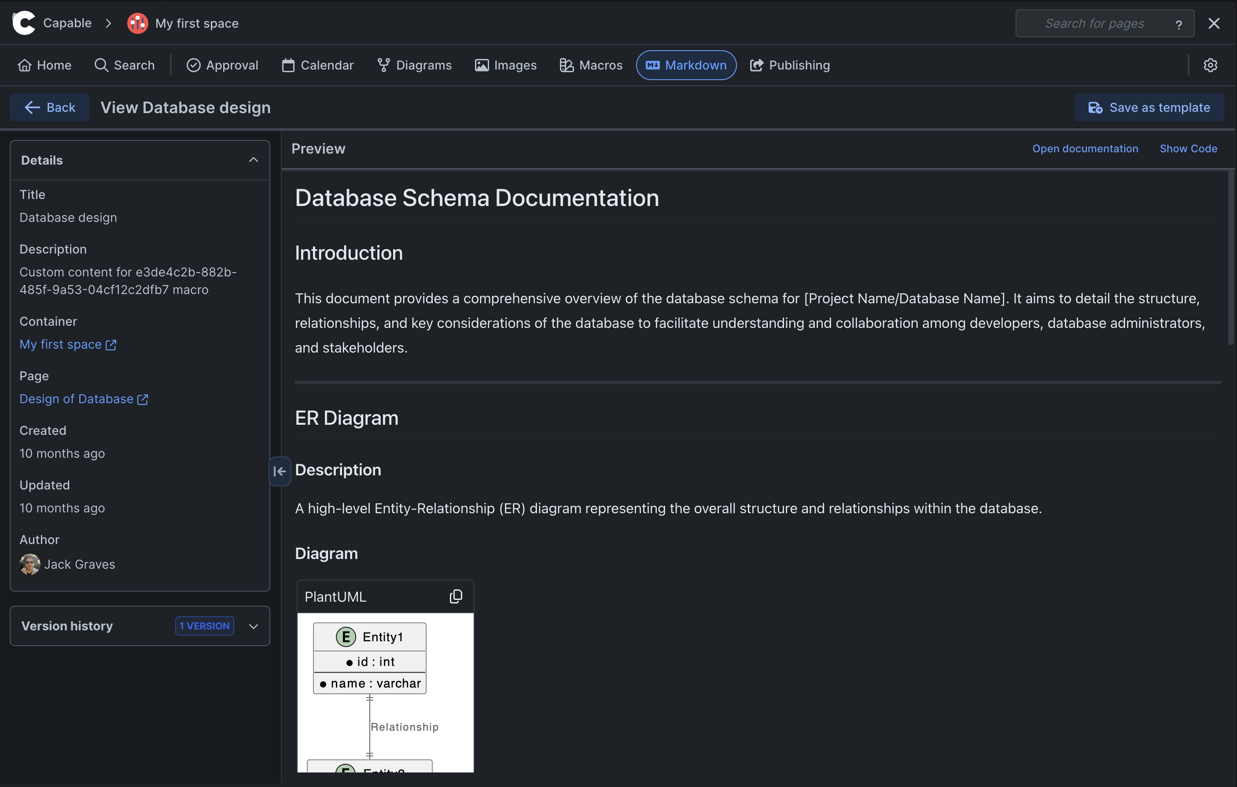Copy the PlantUML code with the copy icon
The width and height of the screenshot is (1237, 787).
[456, 596]
